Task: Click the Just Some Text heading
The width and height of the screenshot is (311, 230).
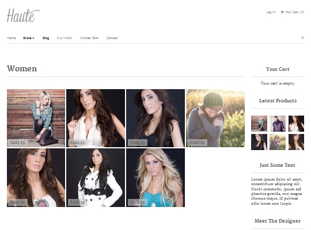Action: (x=278, y=165)
